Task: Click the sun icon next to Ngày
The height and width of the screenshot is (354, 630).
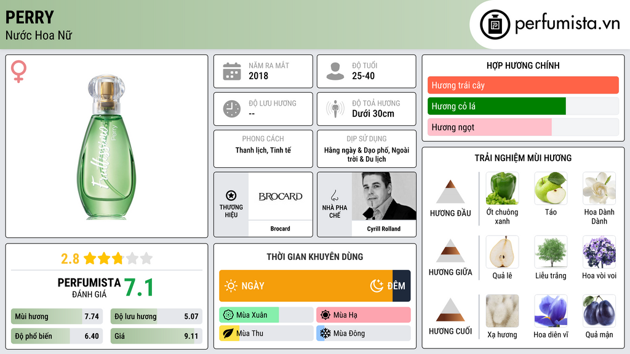Action: point(231,286)
